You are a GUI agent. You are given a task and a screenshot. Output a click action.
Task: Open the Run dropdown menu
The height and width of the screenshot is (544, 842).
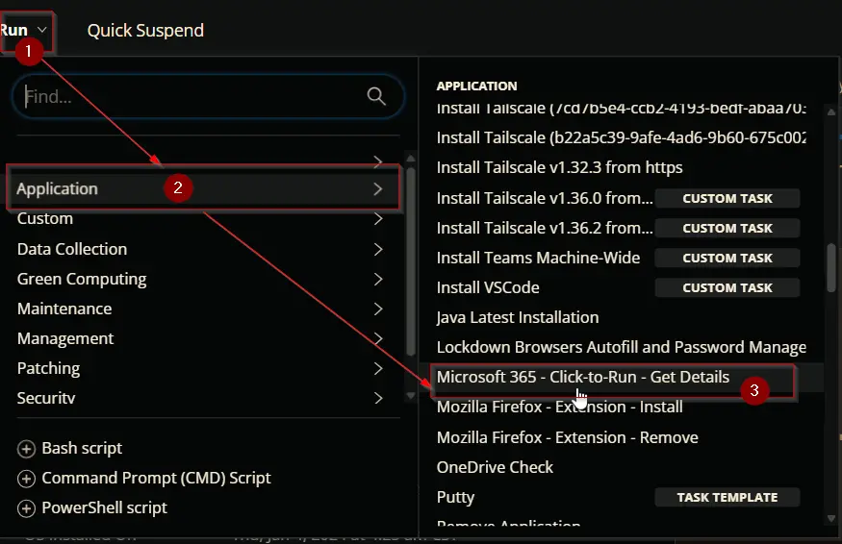point(24,31)
